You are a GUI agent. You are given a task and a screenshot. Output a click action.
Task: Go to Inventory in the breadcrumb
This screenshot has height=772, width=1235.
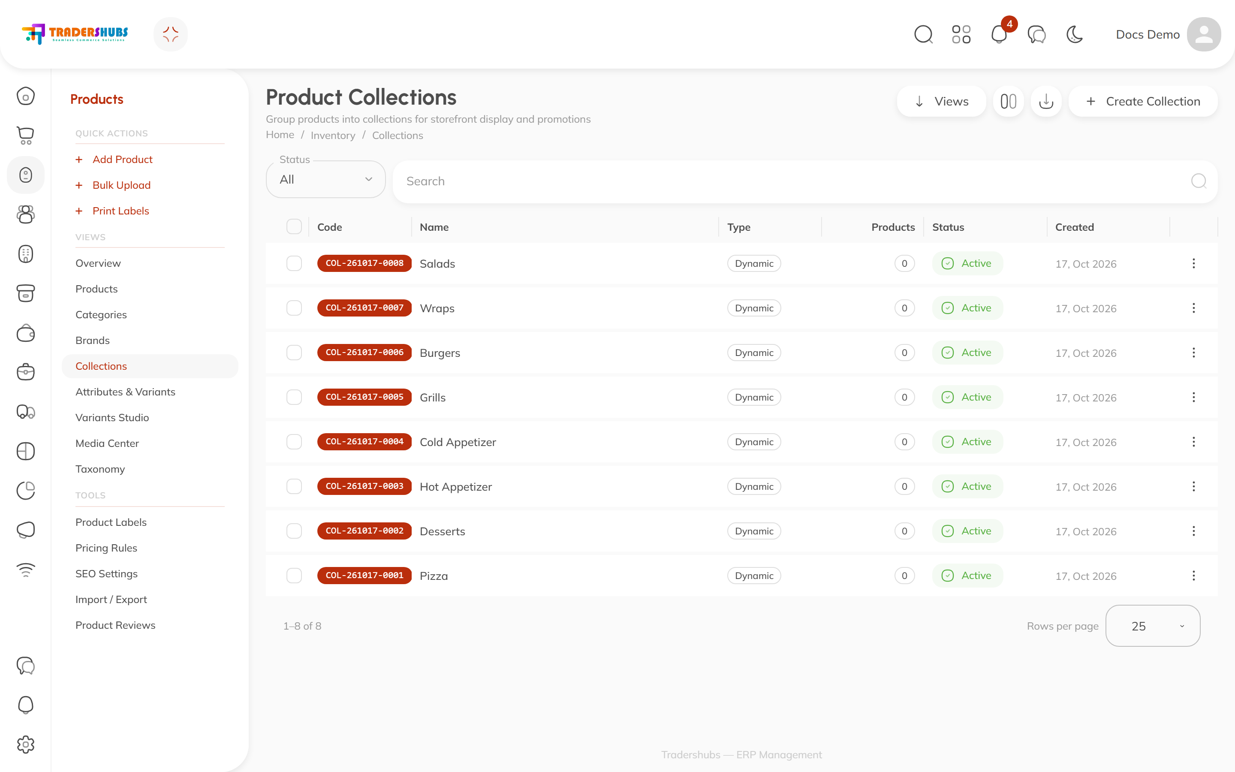(333, 135)
